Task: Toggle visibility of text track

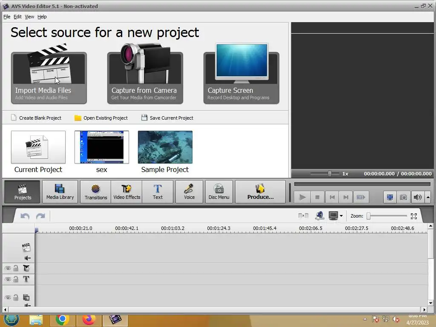Action: 8,279
